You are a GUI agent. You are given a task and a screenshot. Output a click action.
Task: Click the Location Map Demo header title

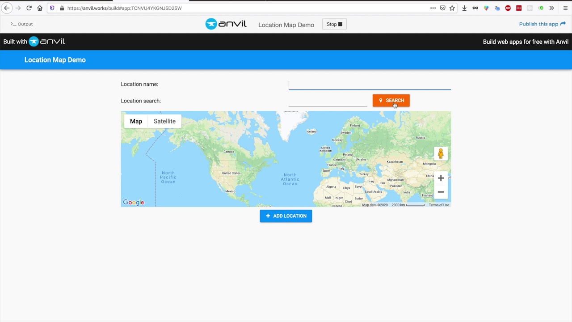[55, 60]
